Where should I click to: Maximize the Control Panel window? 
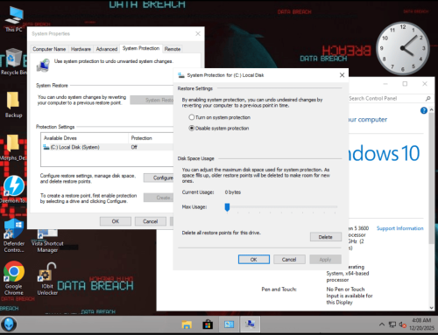point(405,84)
